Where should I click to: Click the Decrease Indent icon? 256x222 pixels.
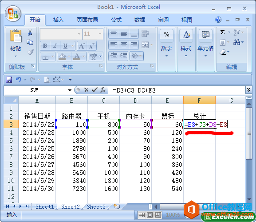114,56
